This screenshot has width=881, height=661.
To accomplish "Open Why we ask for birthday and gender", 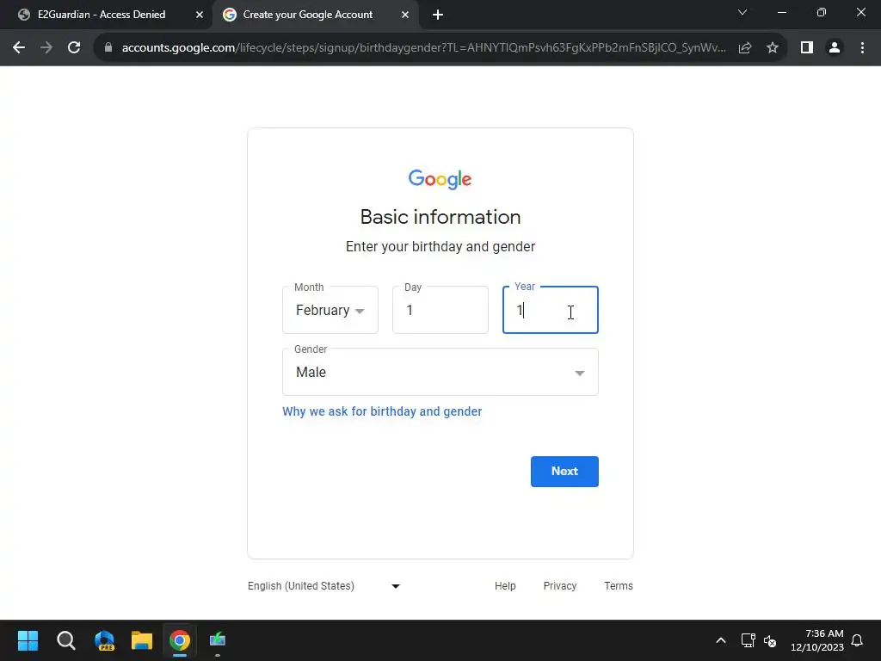I will (x=382, y=411).
